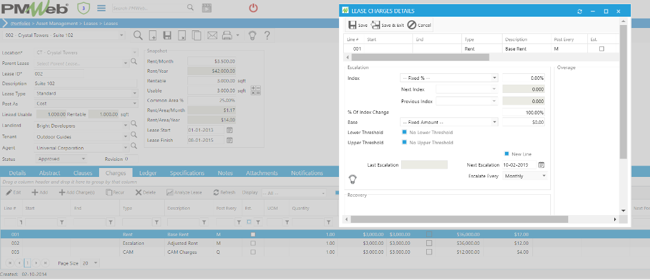Click the % Of Index Change field

[x=523, y=112]
